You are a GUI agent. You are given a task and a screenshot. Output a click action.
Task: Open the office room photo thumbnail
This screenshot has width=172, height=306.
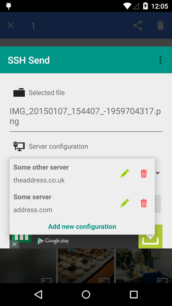point(144,266)
